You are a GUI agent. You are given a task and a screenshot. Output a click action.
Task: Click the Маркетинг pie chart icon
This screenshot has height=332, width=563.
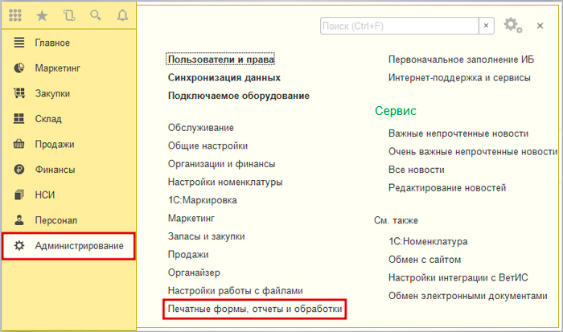coord(19,68)
